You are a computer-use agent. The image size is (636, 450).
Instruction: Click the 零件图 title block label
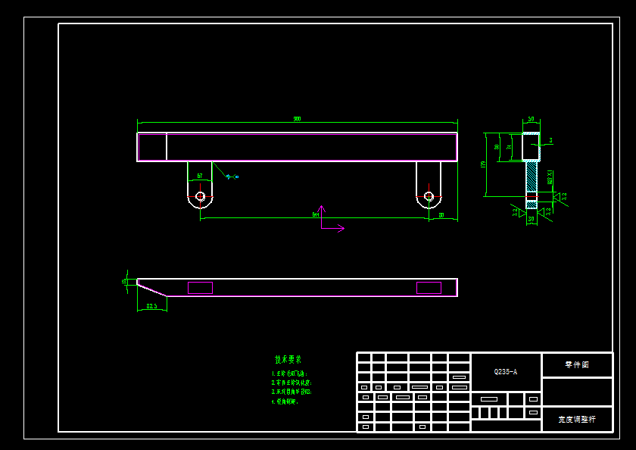577,365
